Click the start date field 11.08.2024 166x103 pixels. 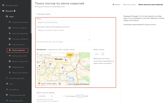point(42,96)
